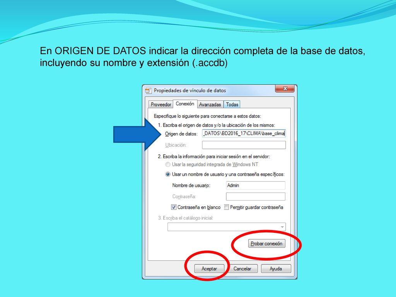Image resolution: width=396 pixels, height=297 pixels.
Task: Click the Contraseña input field
Action: tap(256, 196)
